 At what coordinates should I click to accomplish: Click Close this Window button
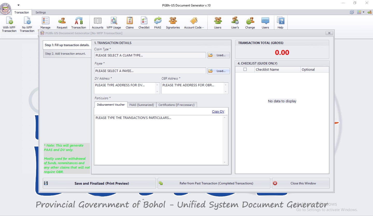[x=301, y=183]
